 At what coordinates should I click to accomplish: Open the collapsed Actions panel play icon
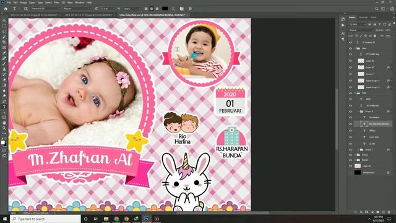coord(343,25)
